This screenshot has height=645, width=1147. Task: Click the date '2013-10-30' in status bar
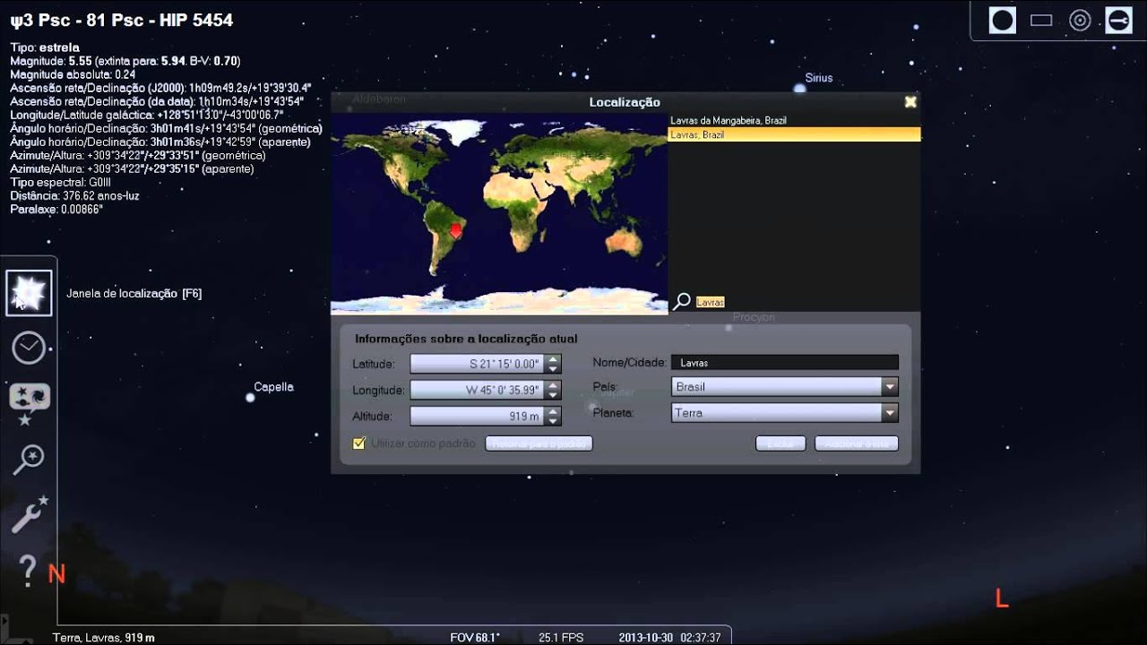[645, 637]
